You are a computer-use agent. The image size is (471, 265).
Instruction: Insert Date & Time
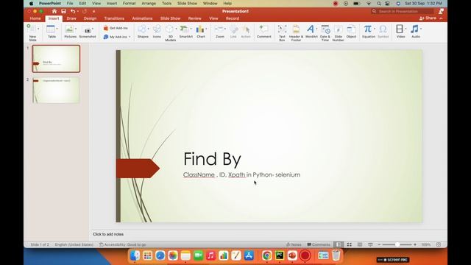325,33
